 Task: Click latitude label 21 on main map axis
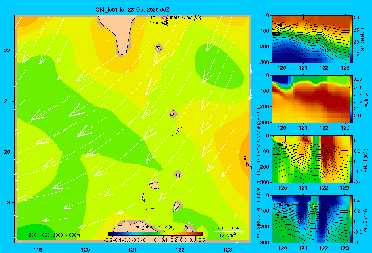point(7,101)
